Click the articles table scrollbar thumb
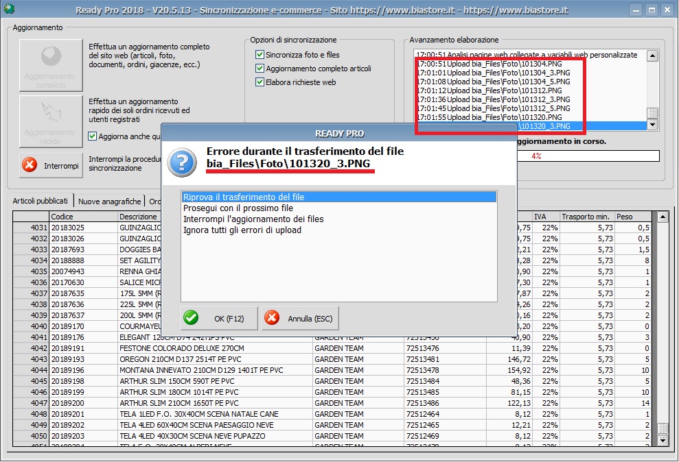This screenshot has height=462, width=679. pos(663,428)
